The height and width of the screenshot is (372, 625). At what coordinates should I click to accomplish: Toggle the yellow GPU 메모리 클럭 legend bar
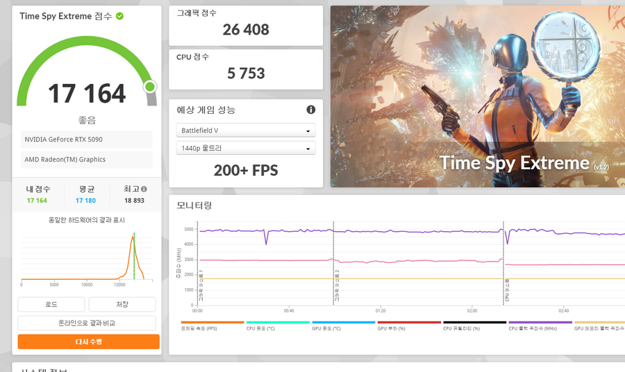[x=599, y=322]
